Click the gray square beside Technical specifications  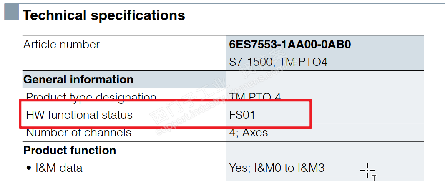tap(11, 12)
